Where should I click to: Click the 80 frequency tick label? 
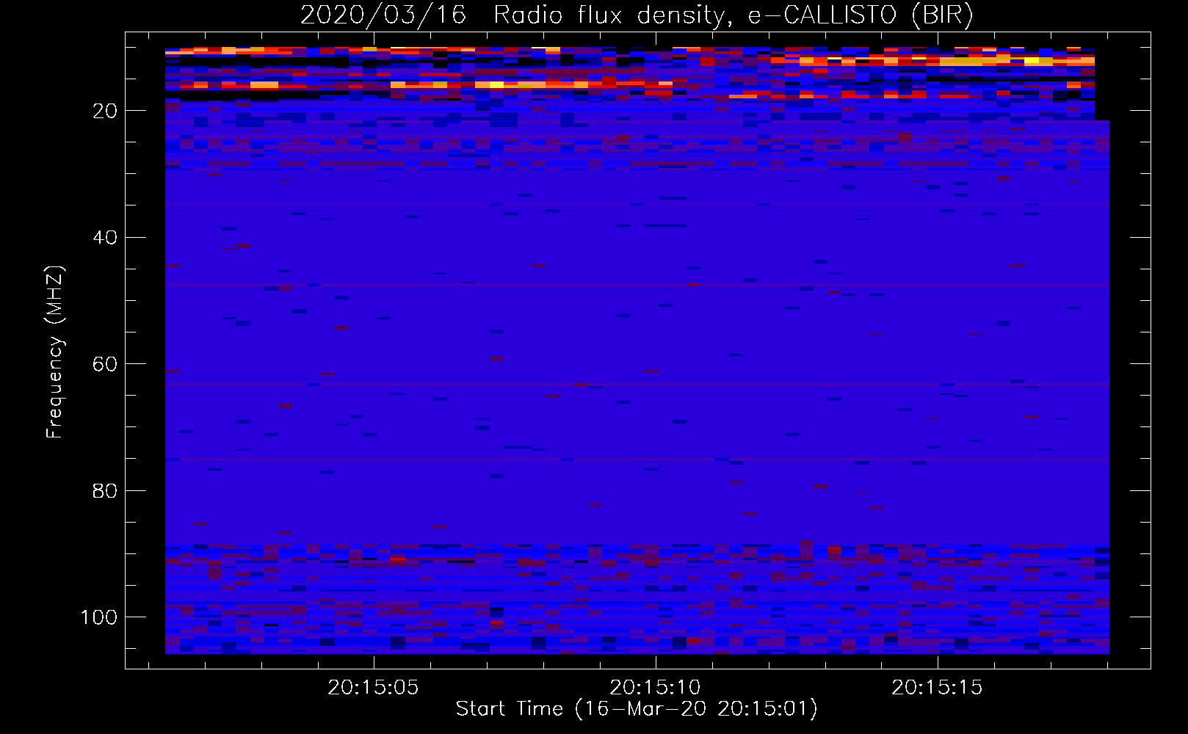tap(105, 490)
